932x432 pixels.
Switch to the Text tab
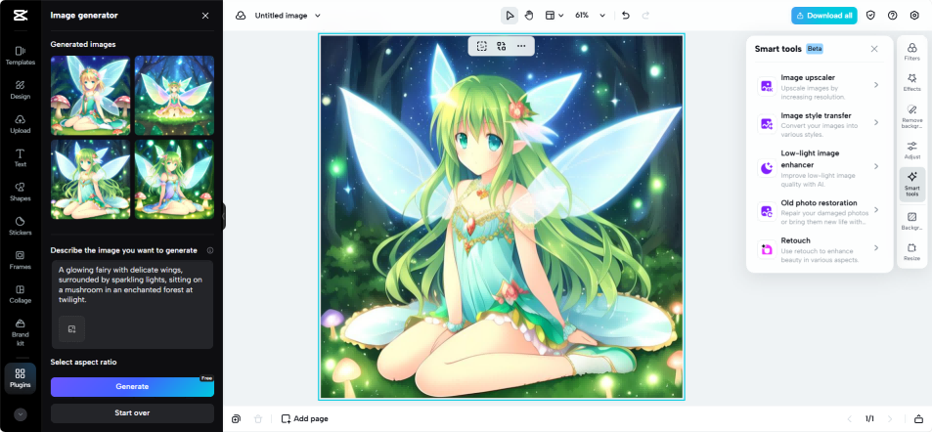click(20, 157)
